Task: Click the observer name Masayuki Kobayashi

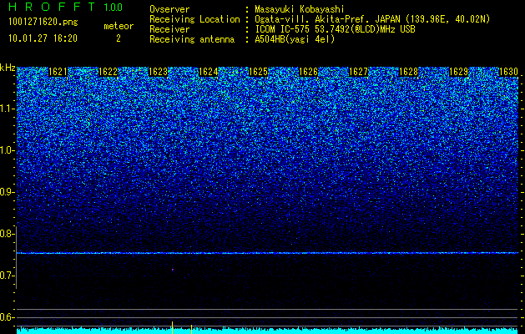Action: click(x=300, y=9)
